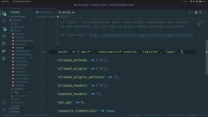Open the Manage settings icon
This screenshot has height=117, width=208.
pyautogui.click(x=4, y=110)
